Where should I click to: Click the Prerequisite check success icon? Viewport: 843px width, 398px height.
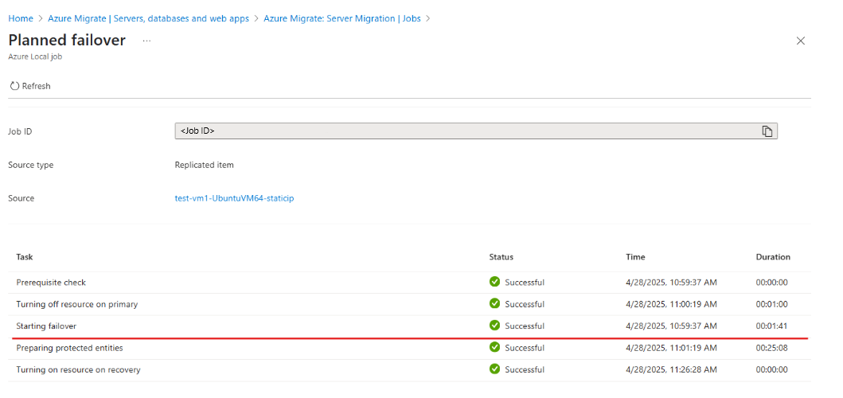pyautogui.click(x=494, y=282)
